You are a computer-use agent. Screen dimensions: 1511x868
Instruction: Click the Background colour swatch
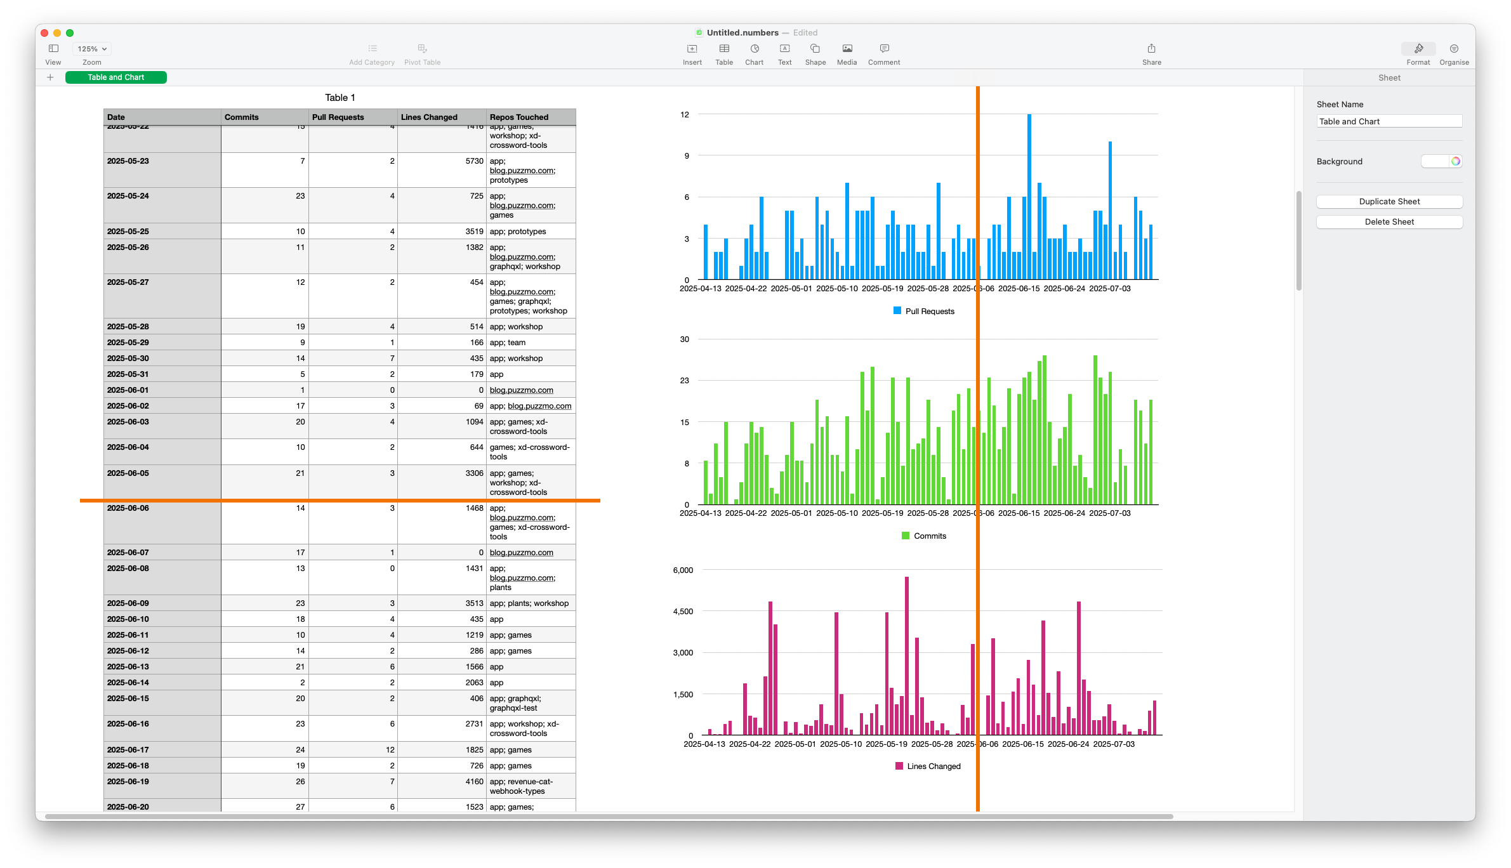[1435, 161]
